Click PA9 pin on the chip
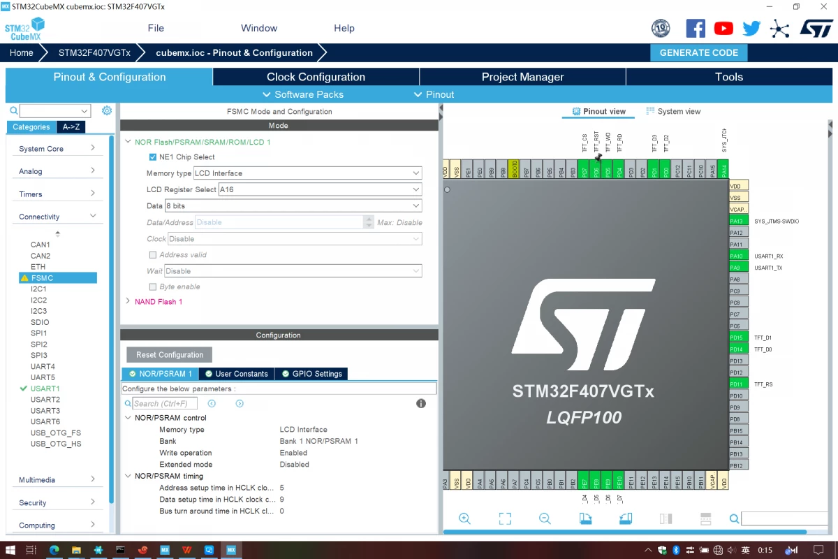This screenshot has width=838, height=559. 738,268
